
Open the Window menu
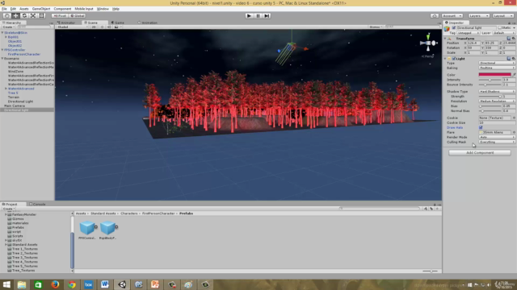click(x=103, y=9)
